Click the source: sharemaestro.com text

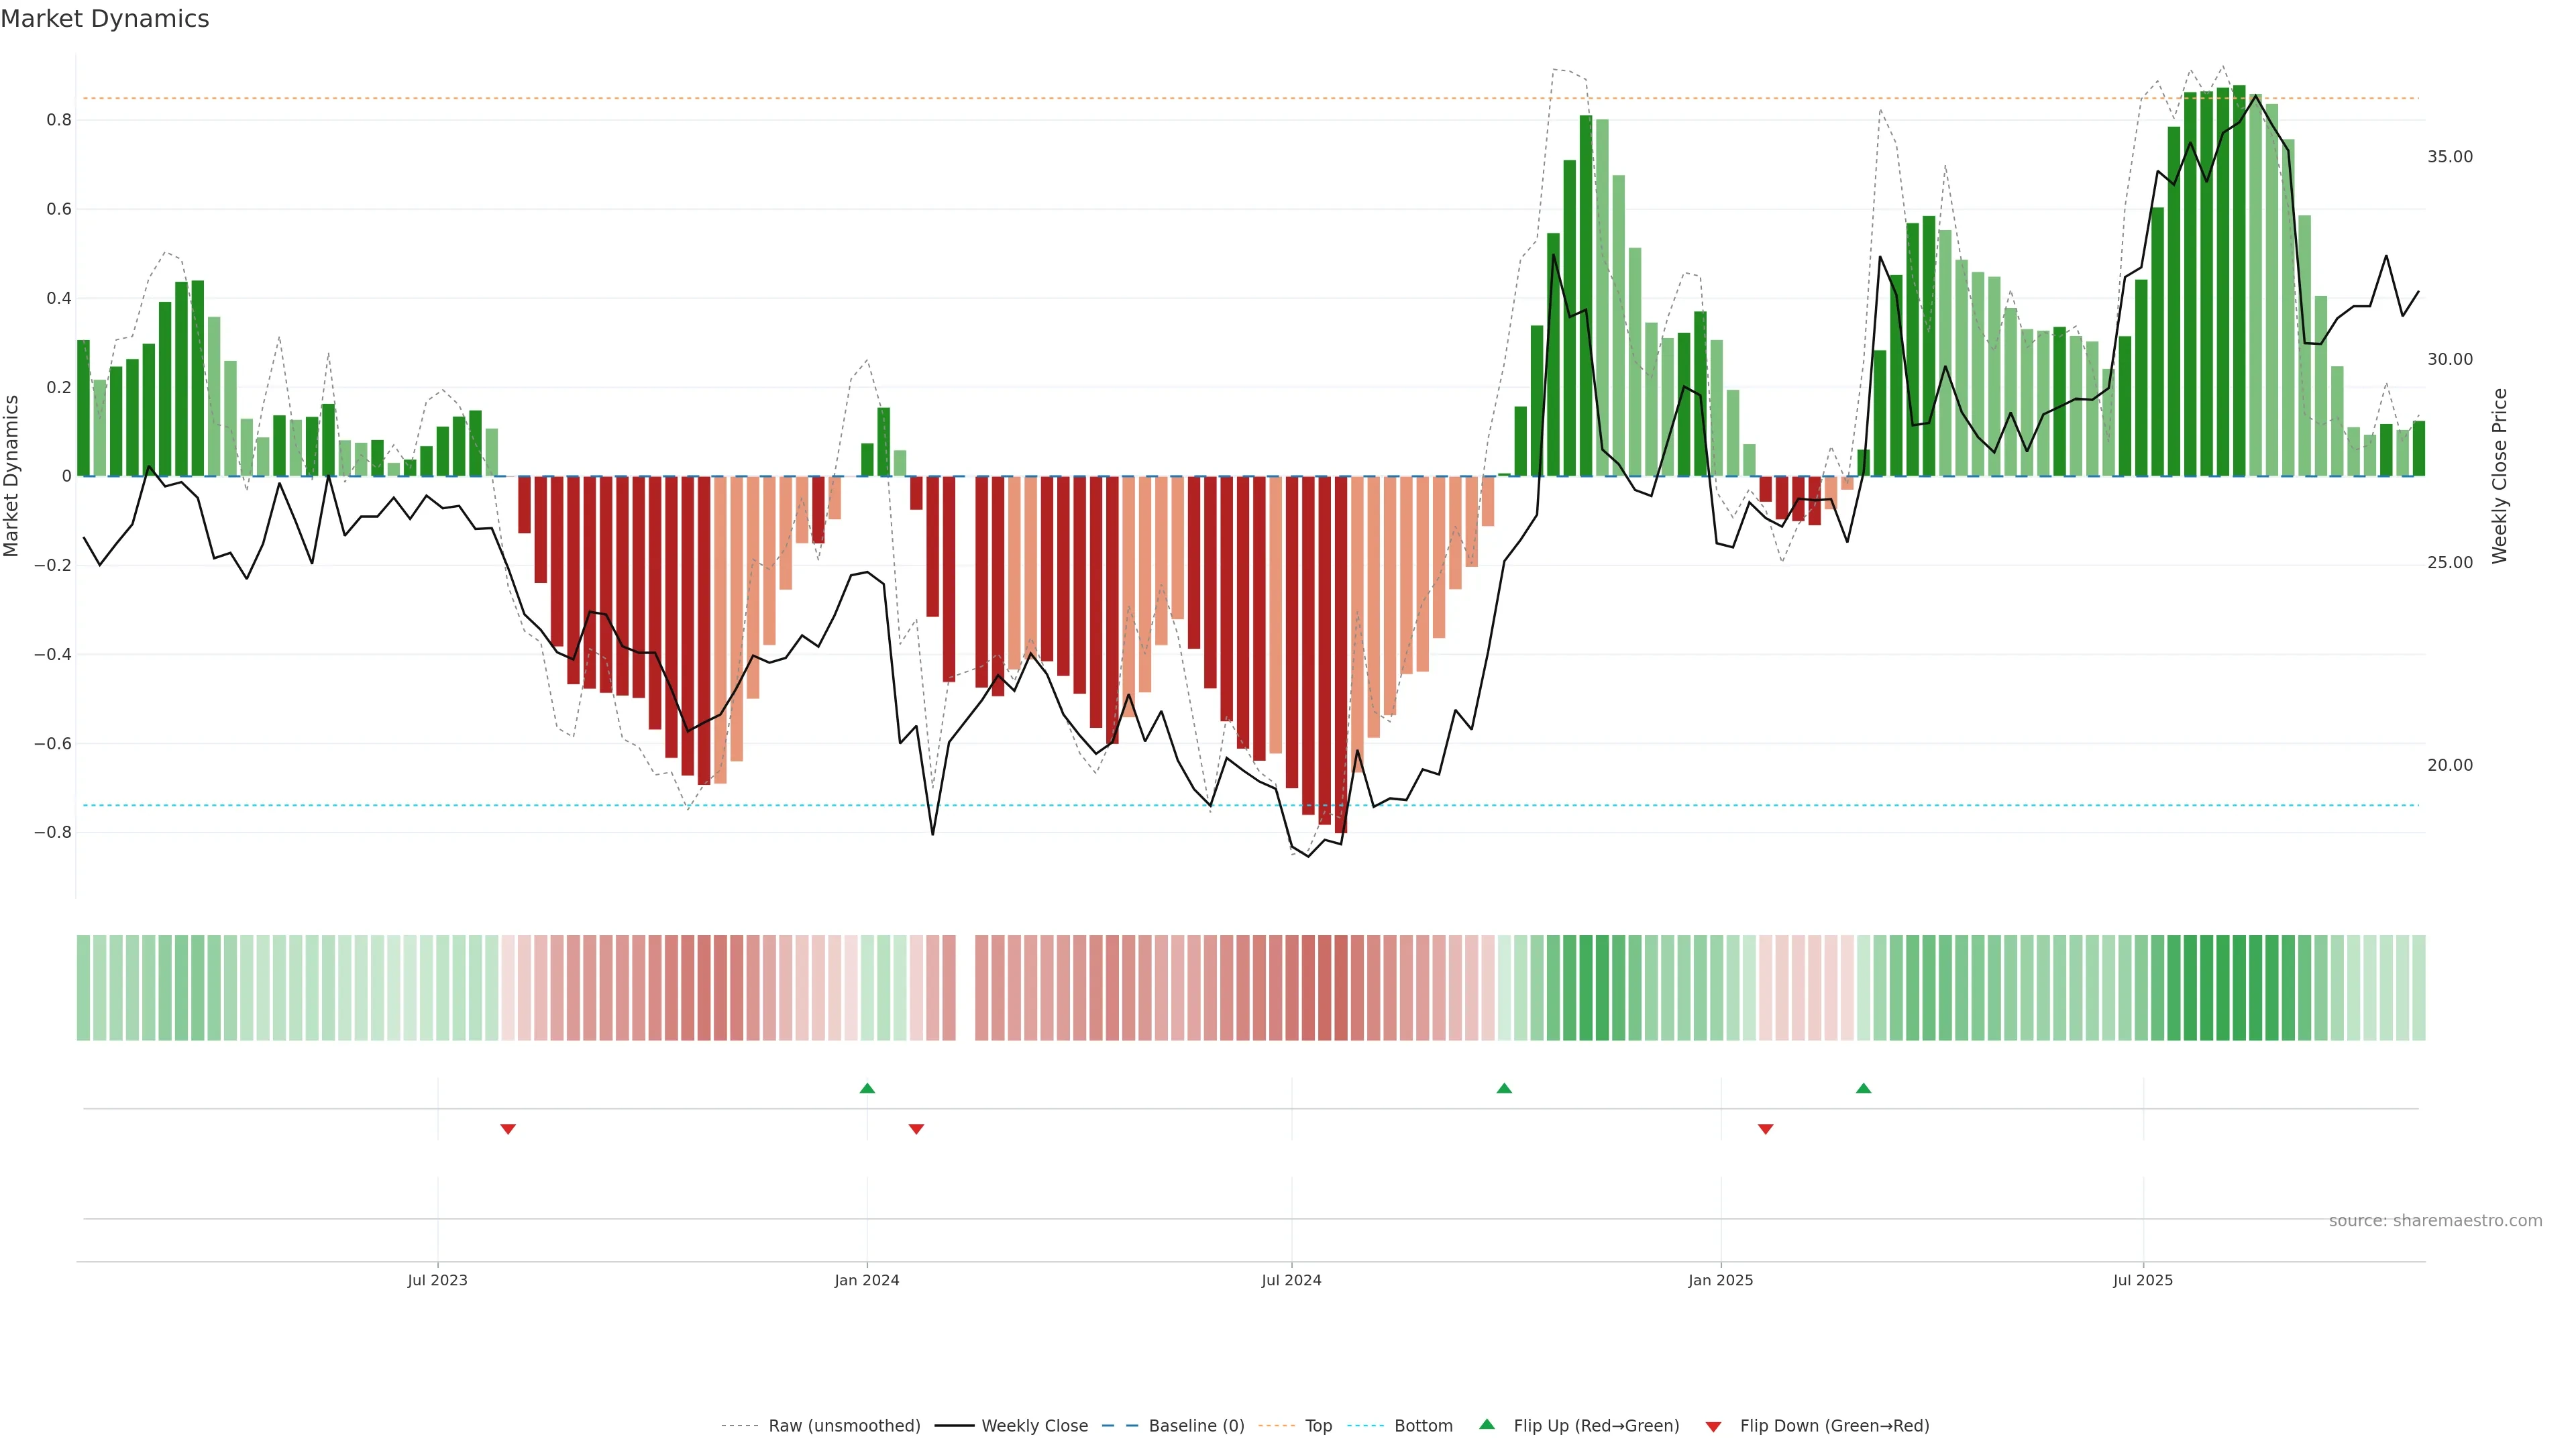coord(2435,1221)
